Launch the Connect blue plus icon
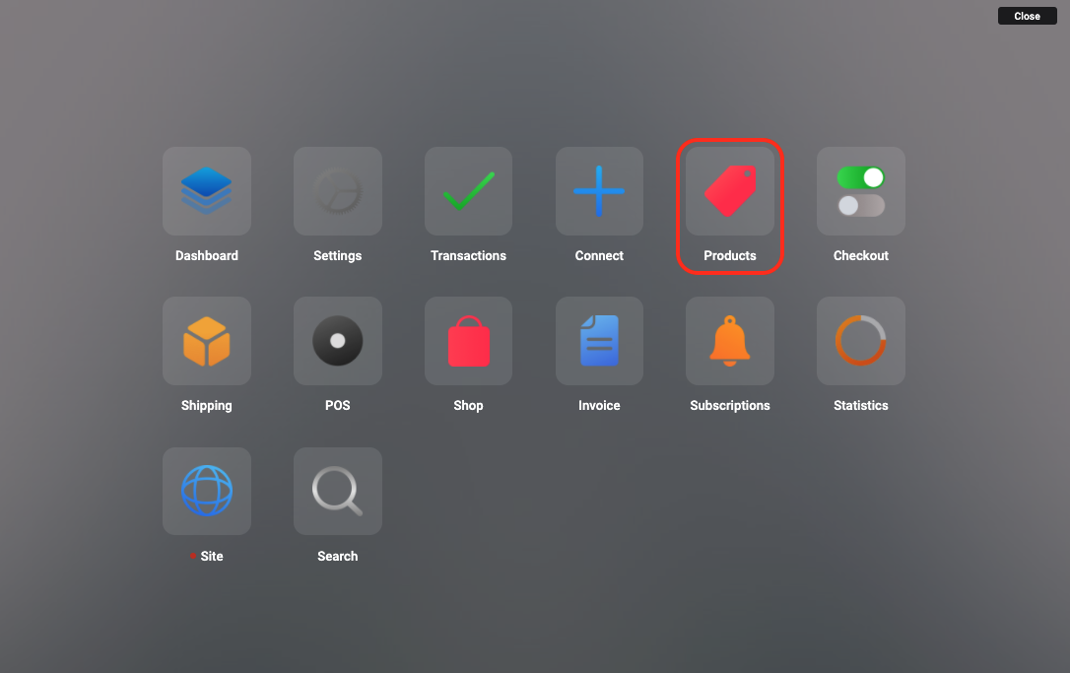The width and height of the screenshot is (1070, 673). pos(599,191)
